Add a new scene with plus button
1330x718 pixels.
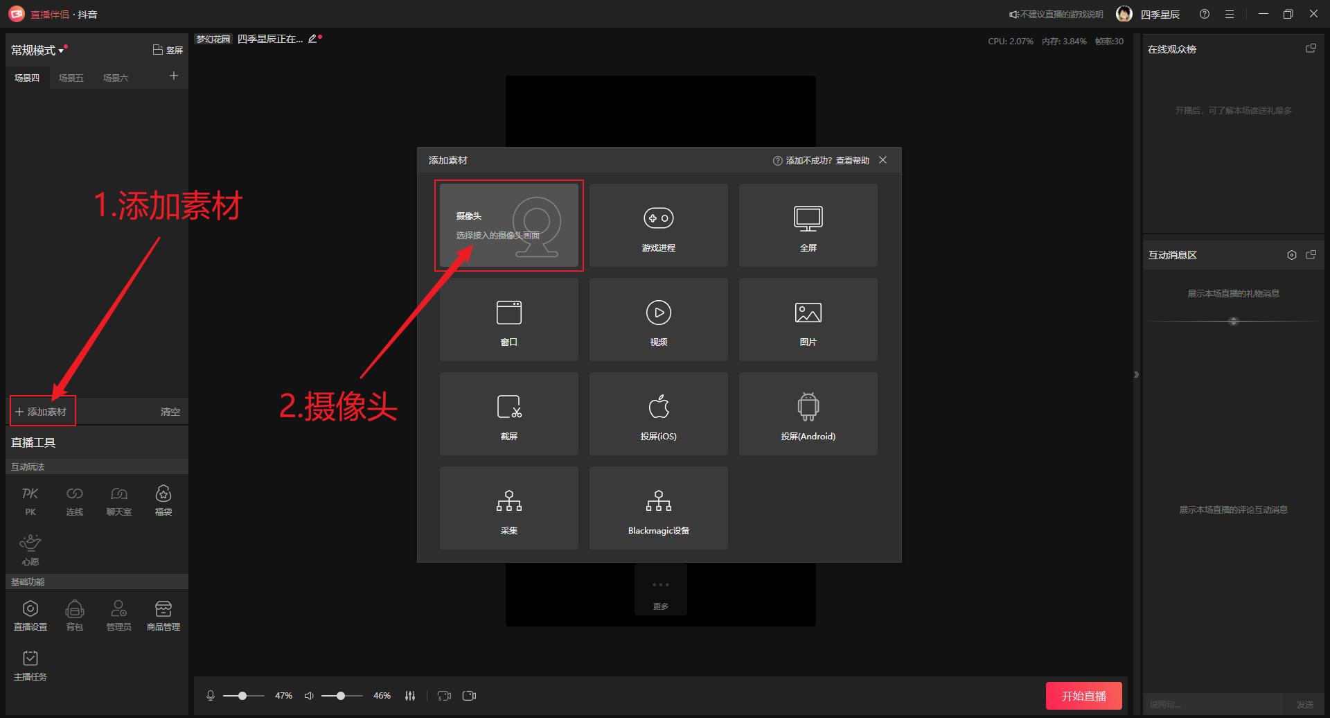click(174, 76)
